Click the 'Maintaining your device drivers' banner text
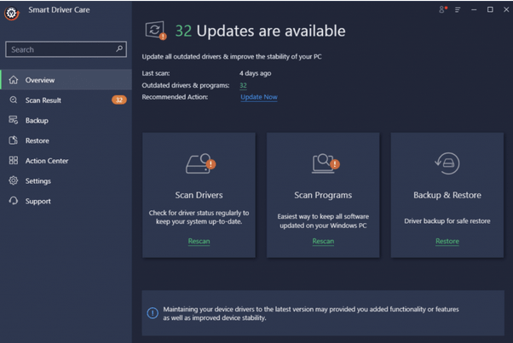Screen dimensions: 513x343 coord(311,313)
